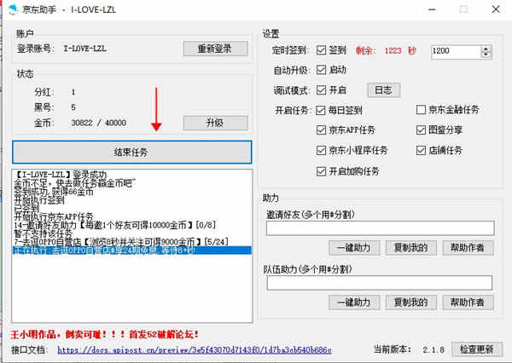The image size is (512, 363).
Task: Focus the 邀请好友 input field
Action: tap(380, 228)
